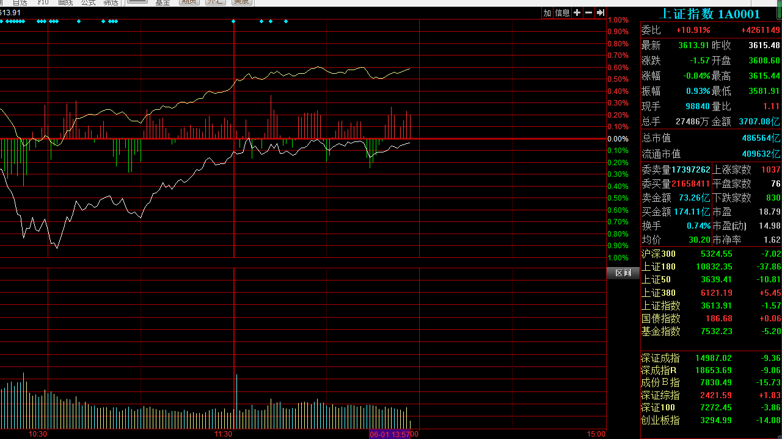Screen dimensions: 782x439
Task: Click the 金额 value 3707.08亿
Action: 759,121
